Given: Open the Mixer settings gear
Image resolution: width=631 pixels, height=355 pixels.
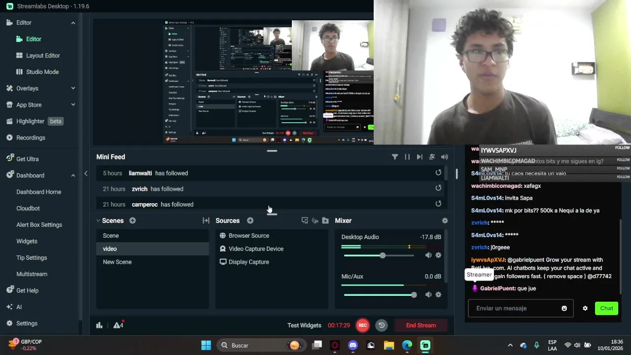Looking at the screenshot, I should click(x=445, y=220).
